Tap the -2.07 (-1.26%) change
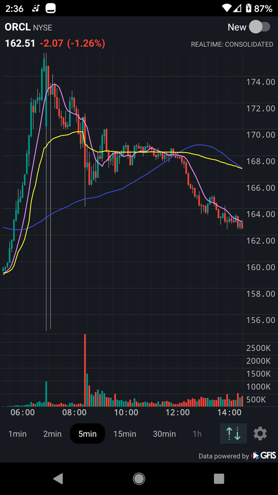278x495 pixels. click(72, 43)
